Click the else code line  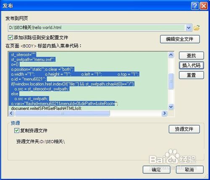point(15,94)
